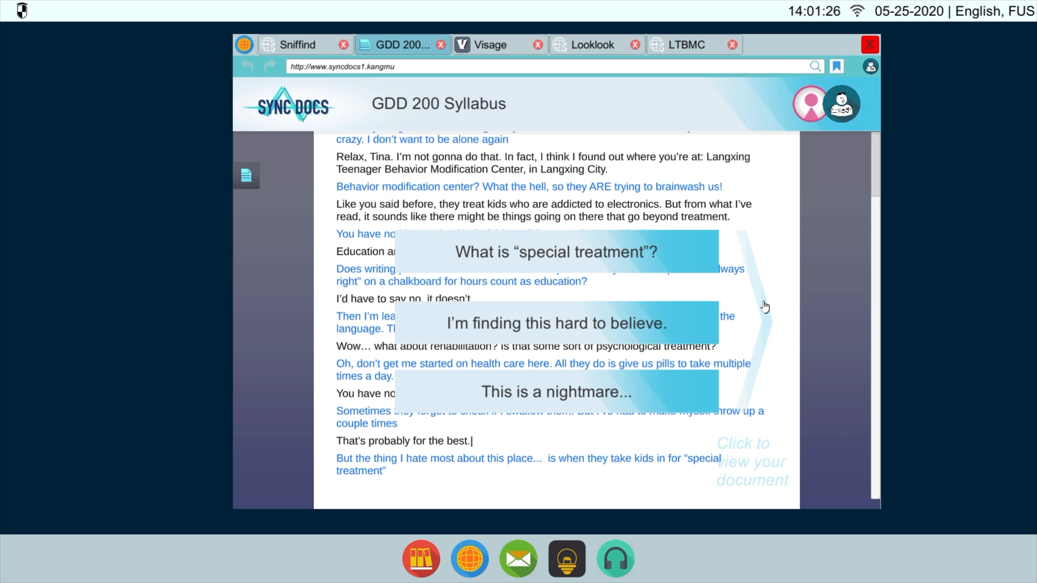Screen dimensions: 1037x583
Task: Click the red close browser button
Action: pyautogui.click(x=870, y=45)
